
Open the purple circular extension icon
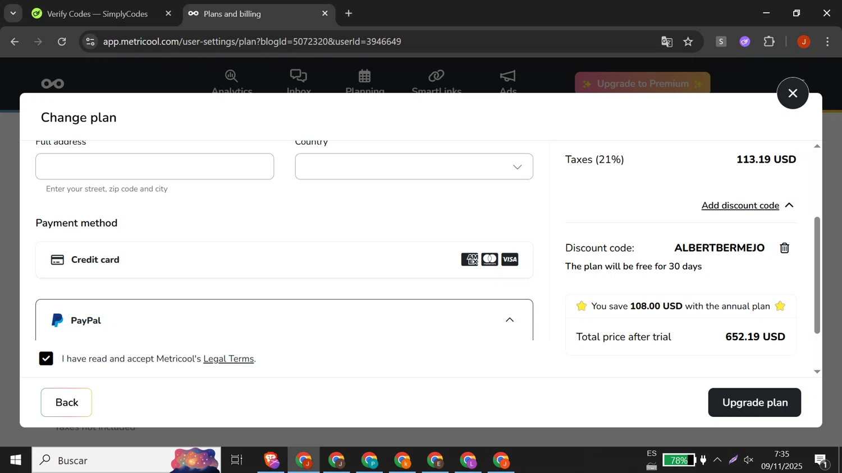pyautogui.click(x=745, y=41)
